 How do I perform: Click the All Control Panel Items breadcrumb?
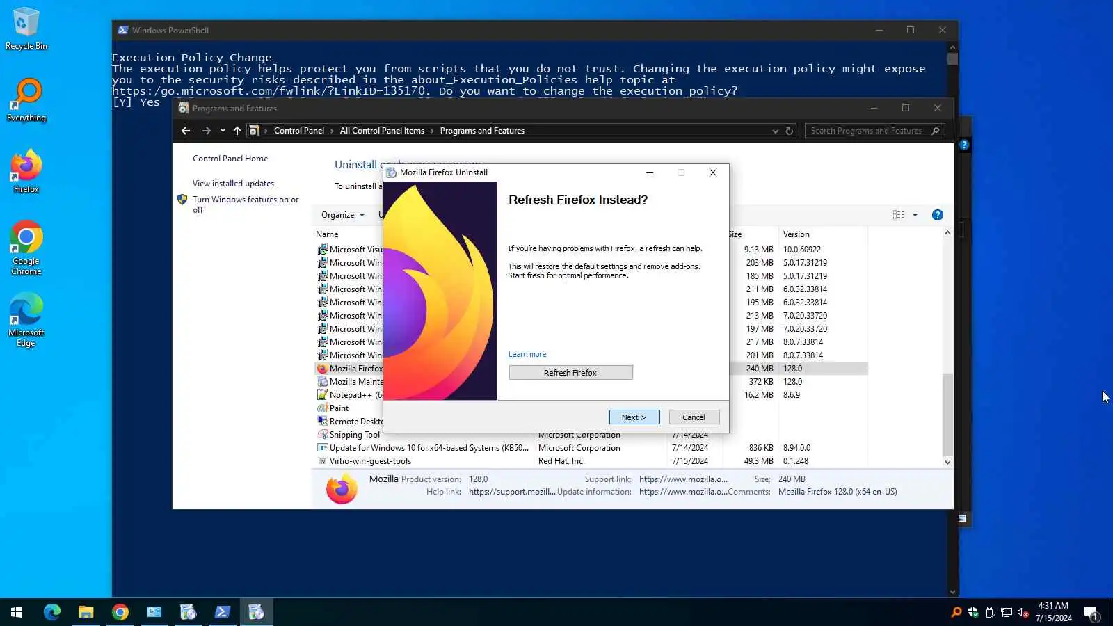tap(382, 131)
